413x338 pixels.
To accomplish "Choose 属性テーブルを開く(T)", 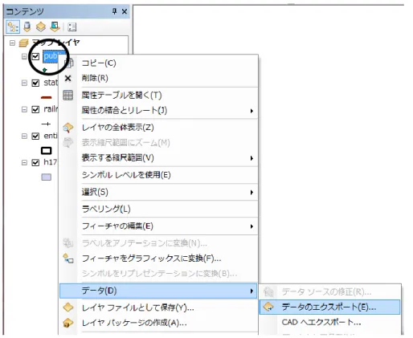I will point(158,95).
